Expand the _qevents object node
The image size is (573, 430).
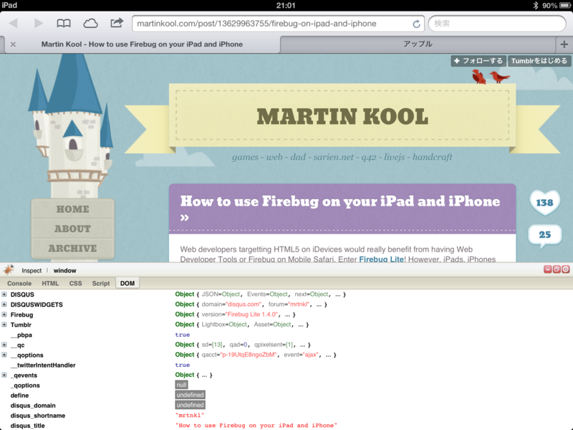[x=4, y=375]
